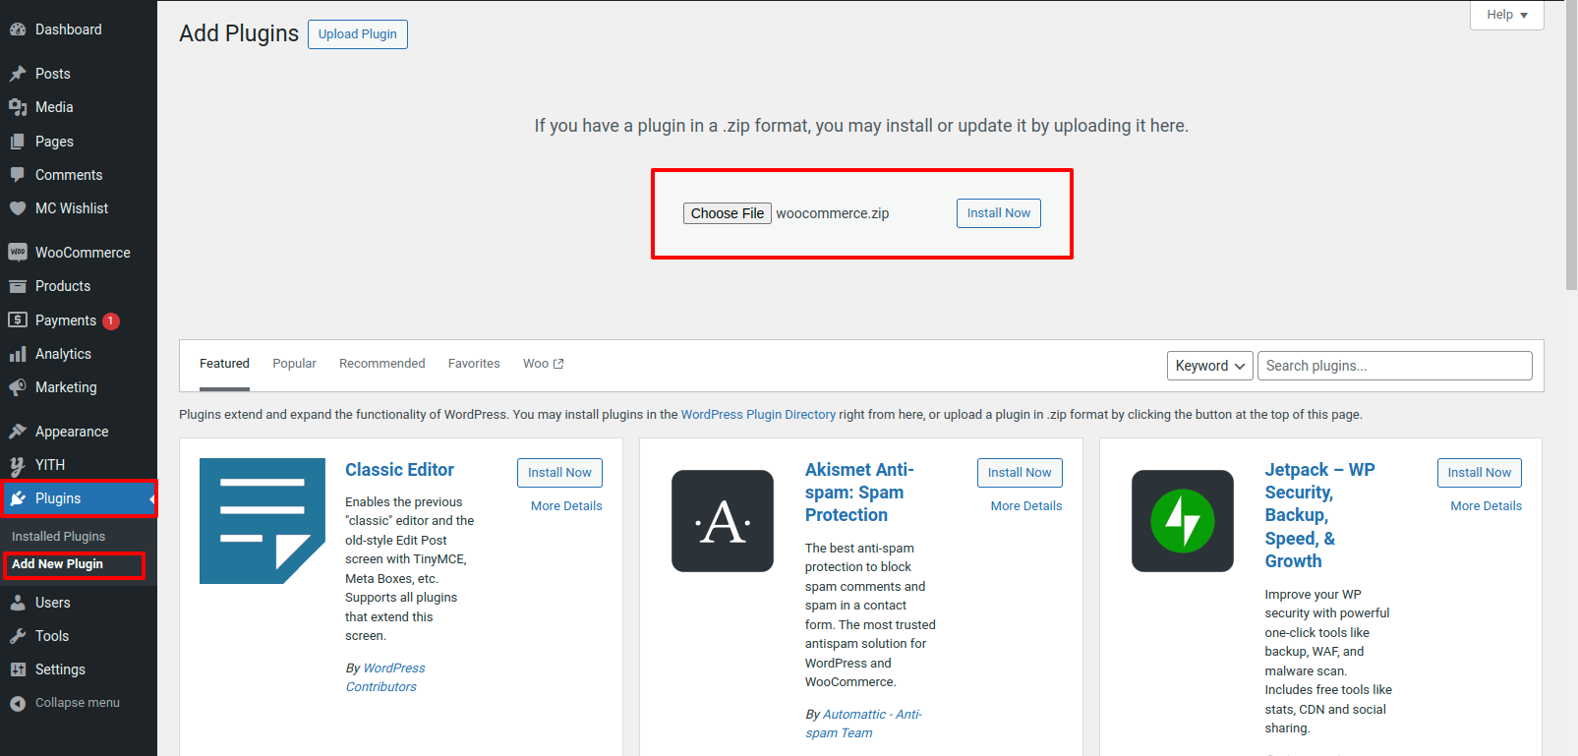The height and width of the screenshot is (756, 1578).
Task: Switch to the Favorites tab
Action: coord(474,364)
